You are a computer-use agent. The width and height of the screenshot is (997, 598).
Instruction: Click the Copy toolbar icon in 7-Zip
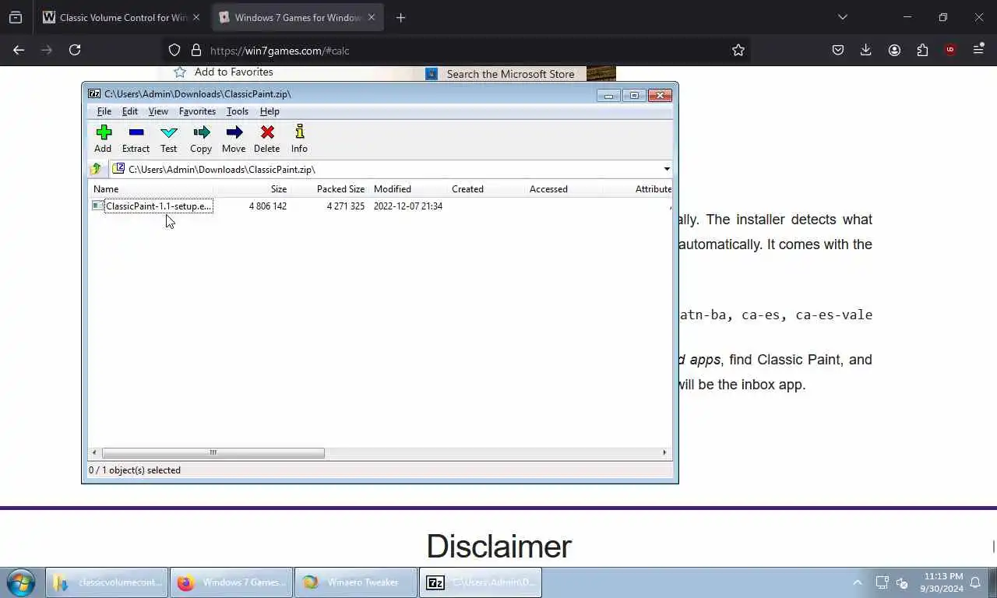(x=201, y=139)
